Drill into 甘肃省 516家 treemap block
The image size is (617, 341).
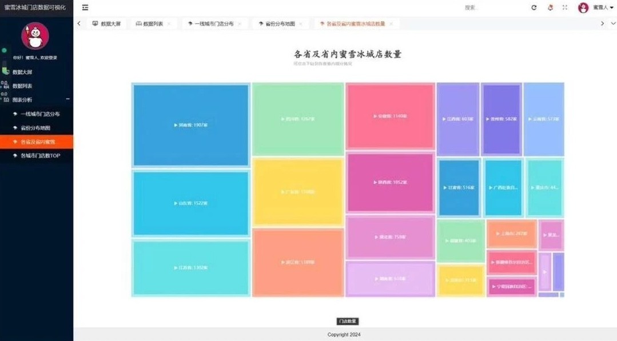click(459, 187)
